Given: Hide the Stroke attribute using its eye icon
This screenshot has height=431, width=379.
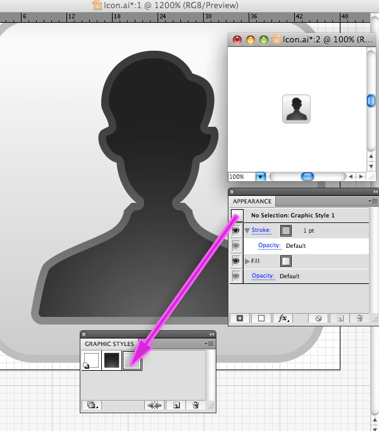Looking at the screenshot, I should pyautogui.click(x=236, y=230).
